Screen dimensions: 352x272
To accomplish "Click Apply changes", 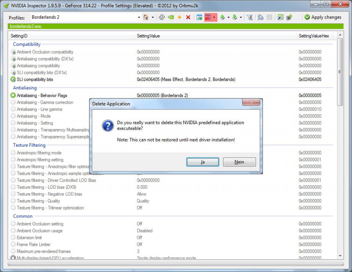I will pos(323,17).
